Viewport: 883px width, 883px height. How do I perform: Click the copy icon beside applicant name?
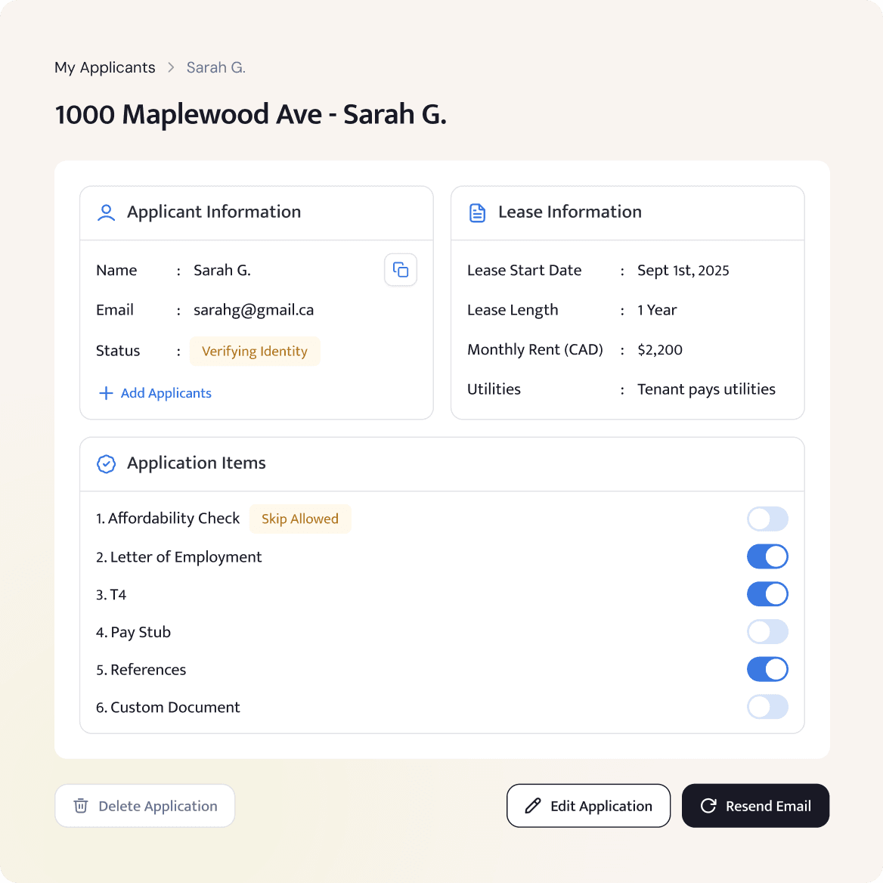click(x=401, y=270)
